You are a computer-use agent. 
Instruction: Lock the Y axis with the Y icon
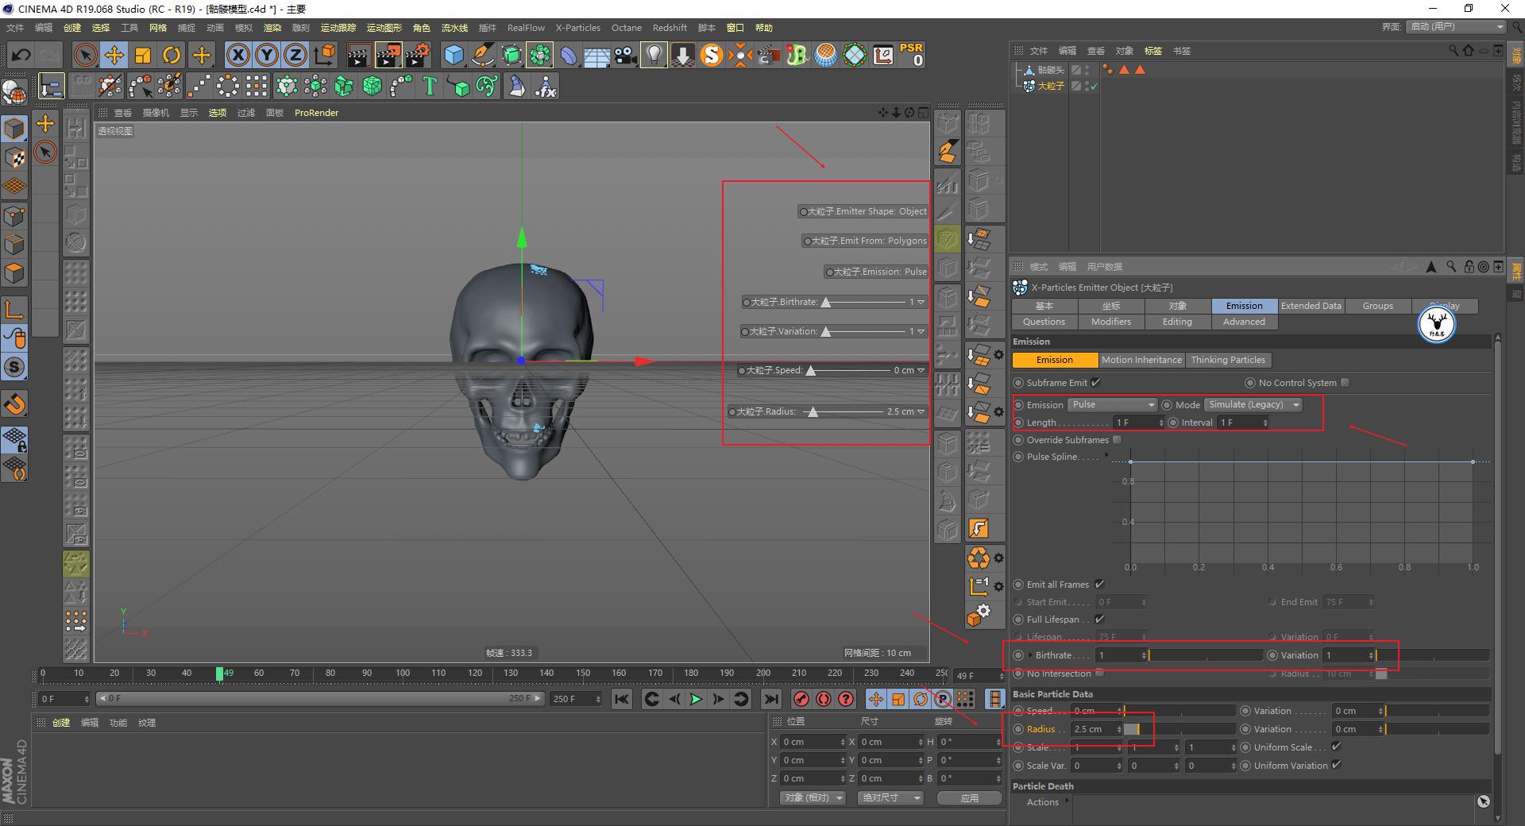266,55
